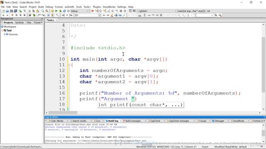This screenshot has height=149, width=266.
Task: Show more Management tabs with arrow
Action: (x=42, y=22)
